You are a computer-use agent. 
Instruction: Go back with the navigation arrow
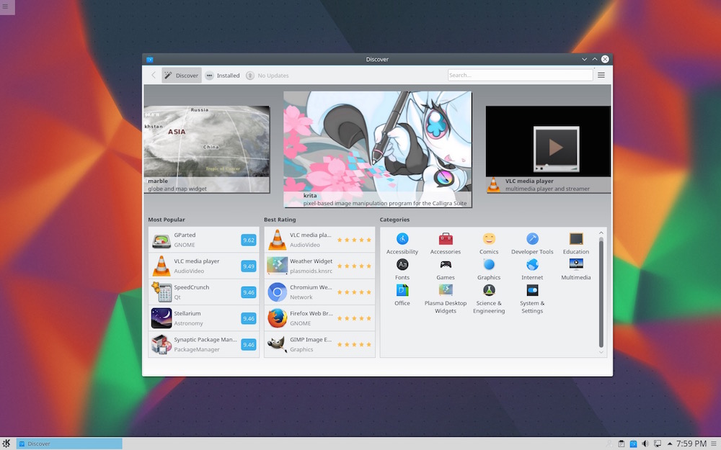click(154, 76)
